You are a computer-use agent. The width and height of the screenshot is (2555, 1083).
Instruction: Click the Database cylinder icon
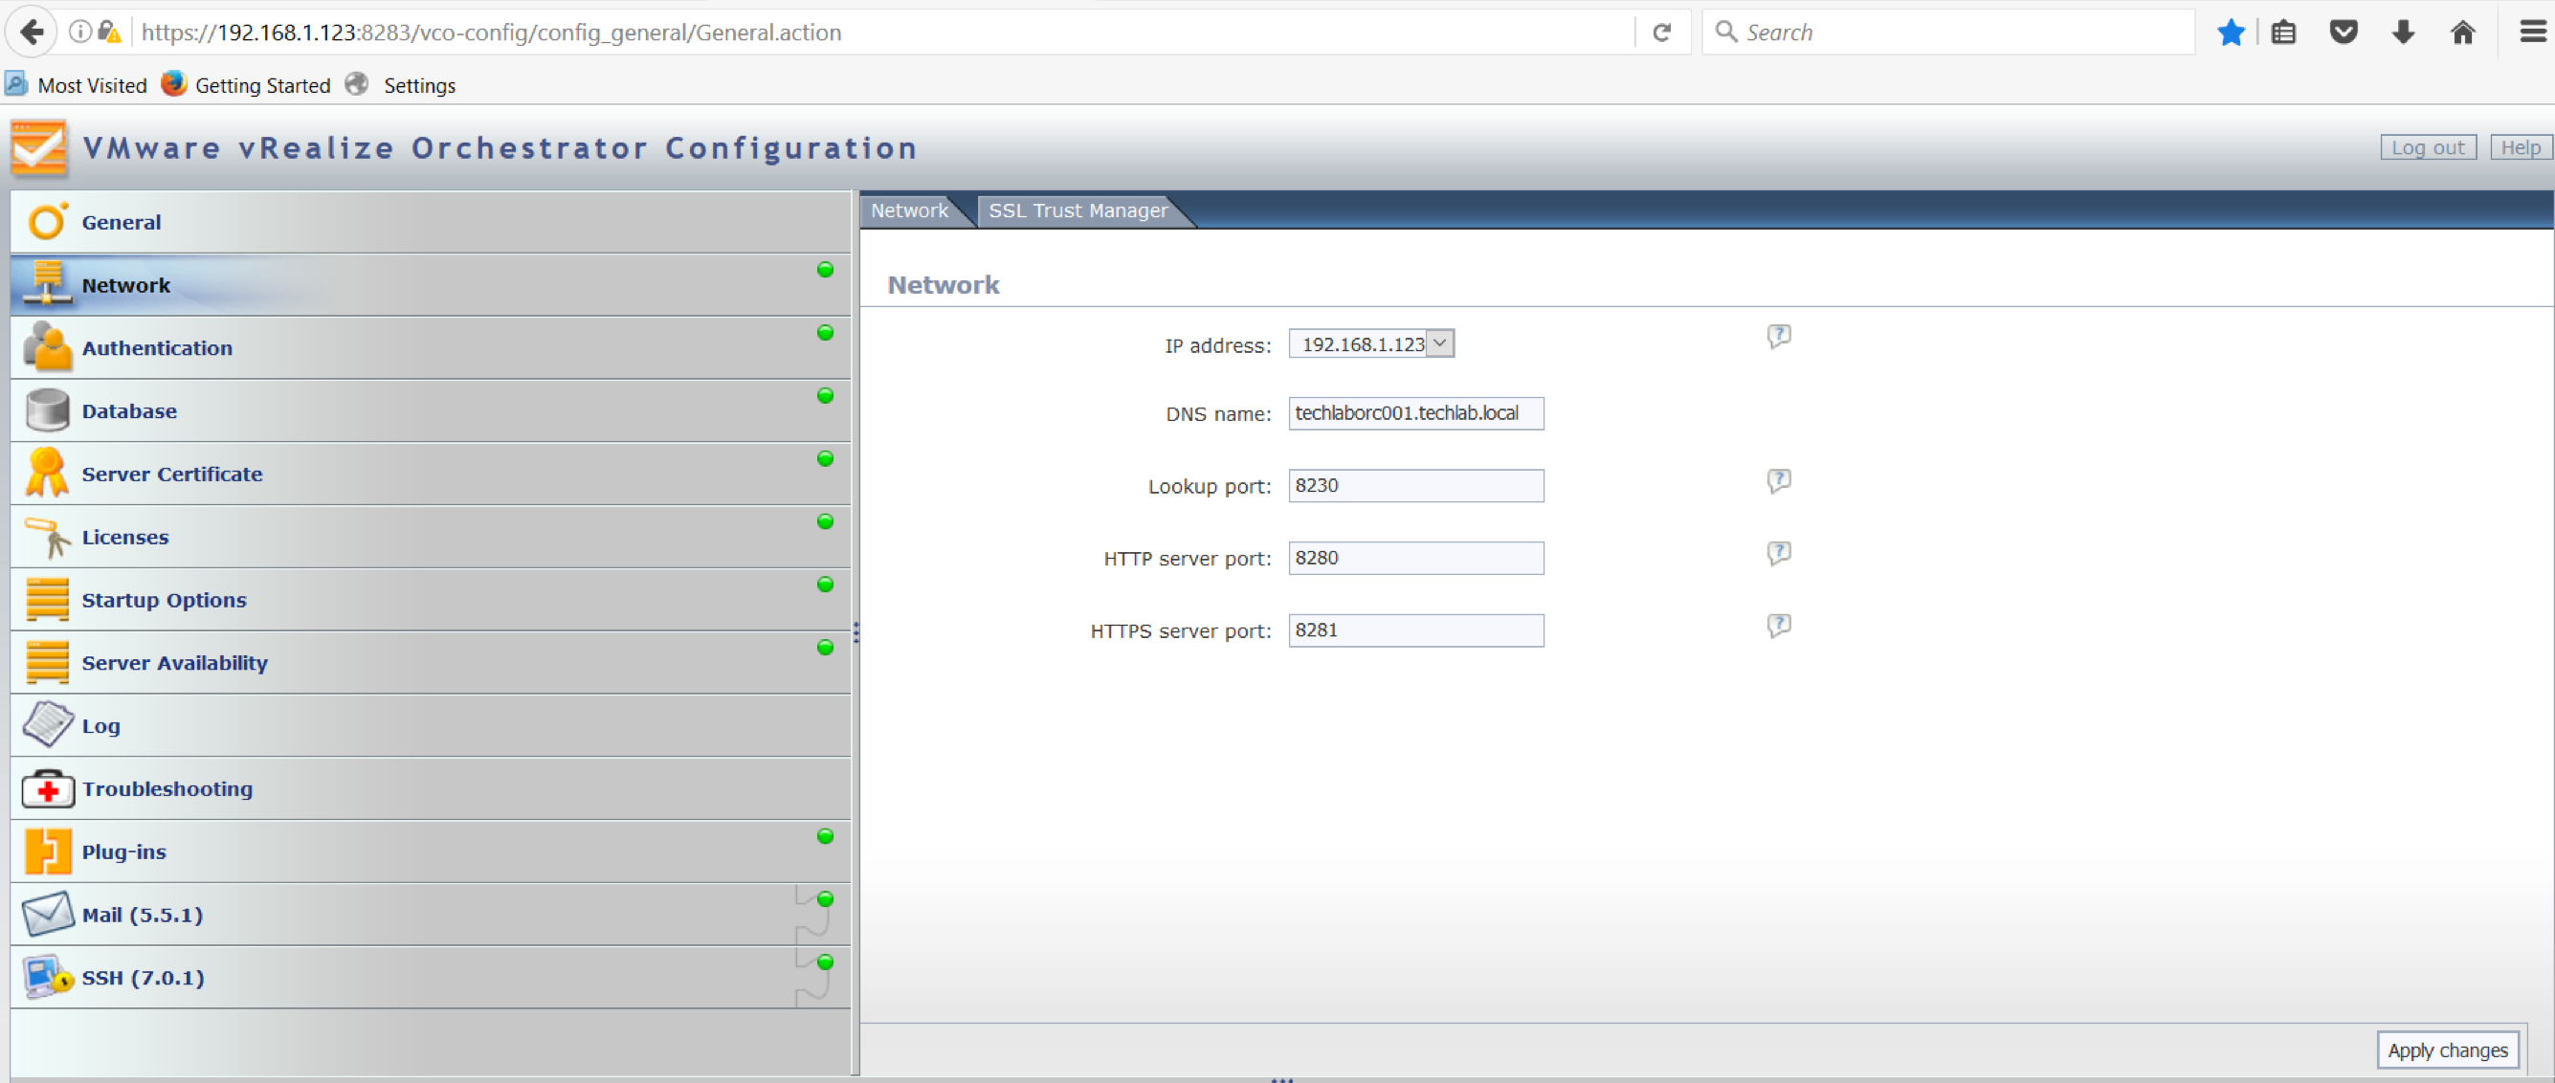(47, 409)
